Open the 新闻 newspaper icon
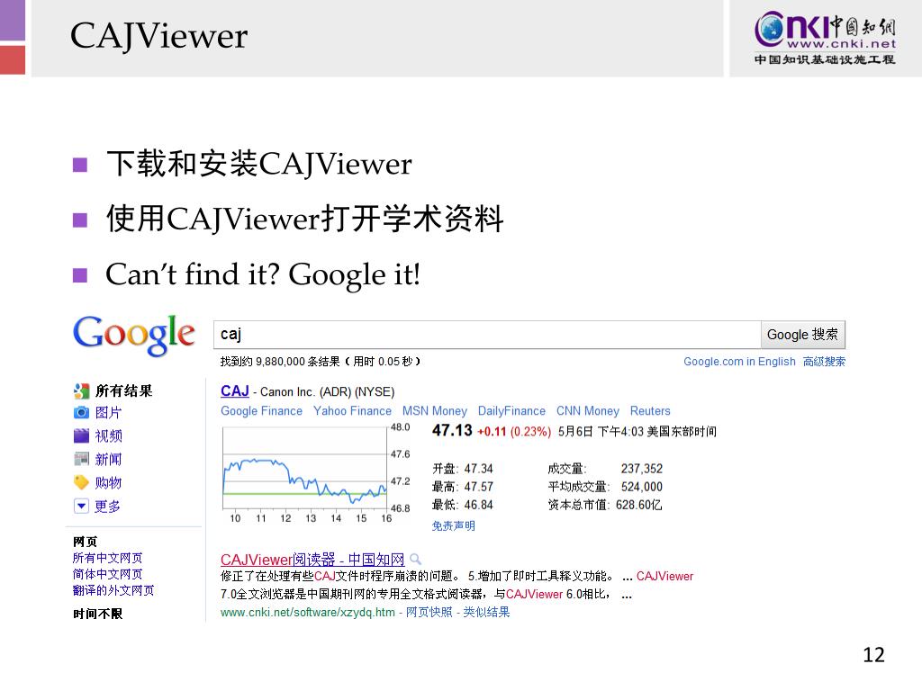The width and height of the screenshot is (922, 691). point(81,459)
